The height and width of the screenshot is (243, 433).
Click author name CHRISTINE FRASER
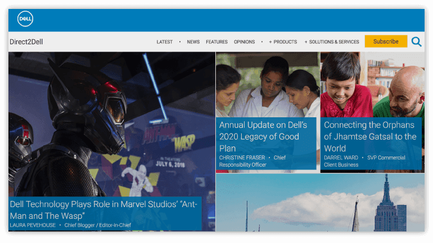[x=242, y=158]
